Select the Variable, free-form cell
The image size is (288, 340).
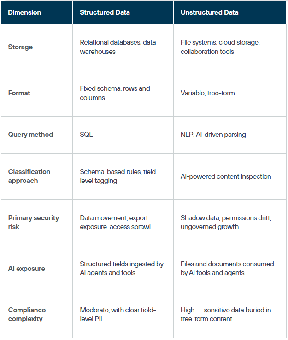click(207, 93)
